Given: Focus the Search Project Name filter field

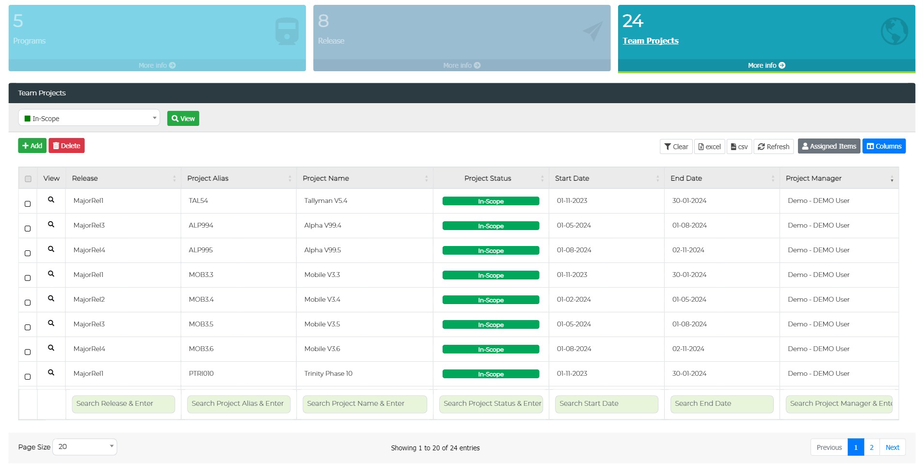Looking at the screenshot, I should tap(365, 404).
